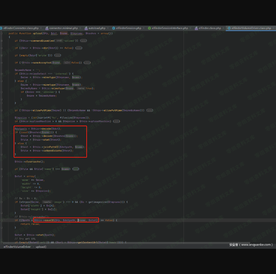Close the elFinderVolumeDriver.class.php tab

(274, 28)
